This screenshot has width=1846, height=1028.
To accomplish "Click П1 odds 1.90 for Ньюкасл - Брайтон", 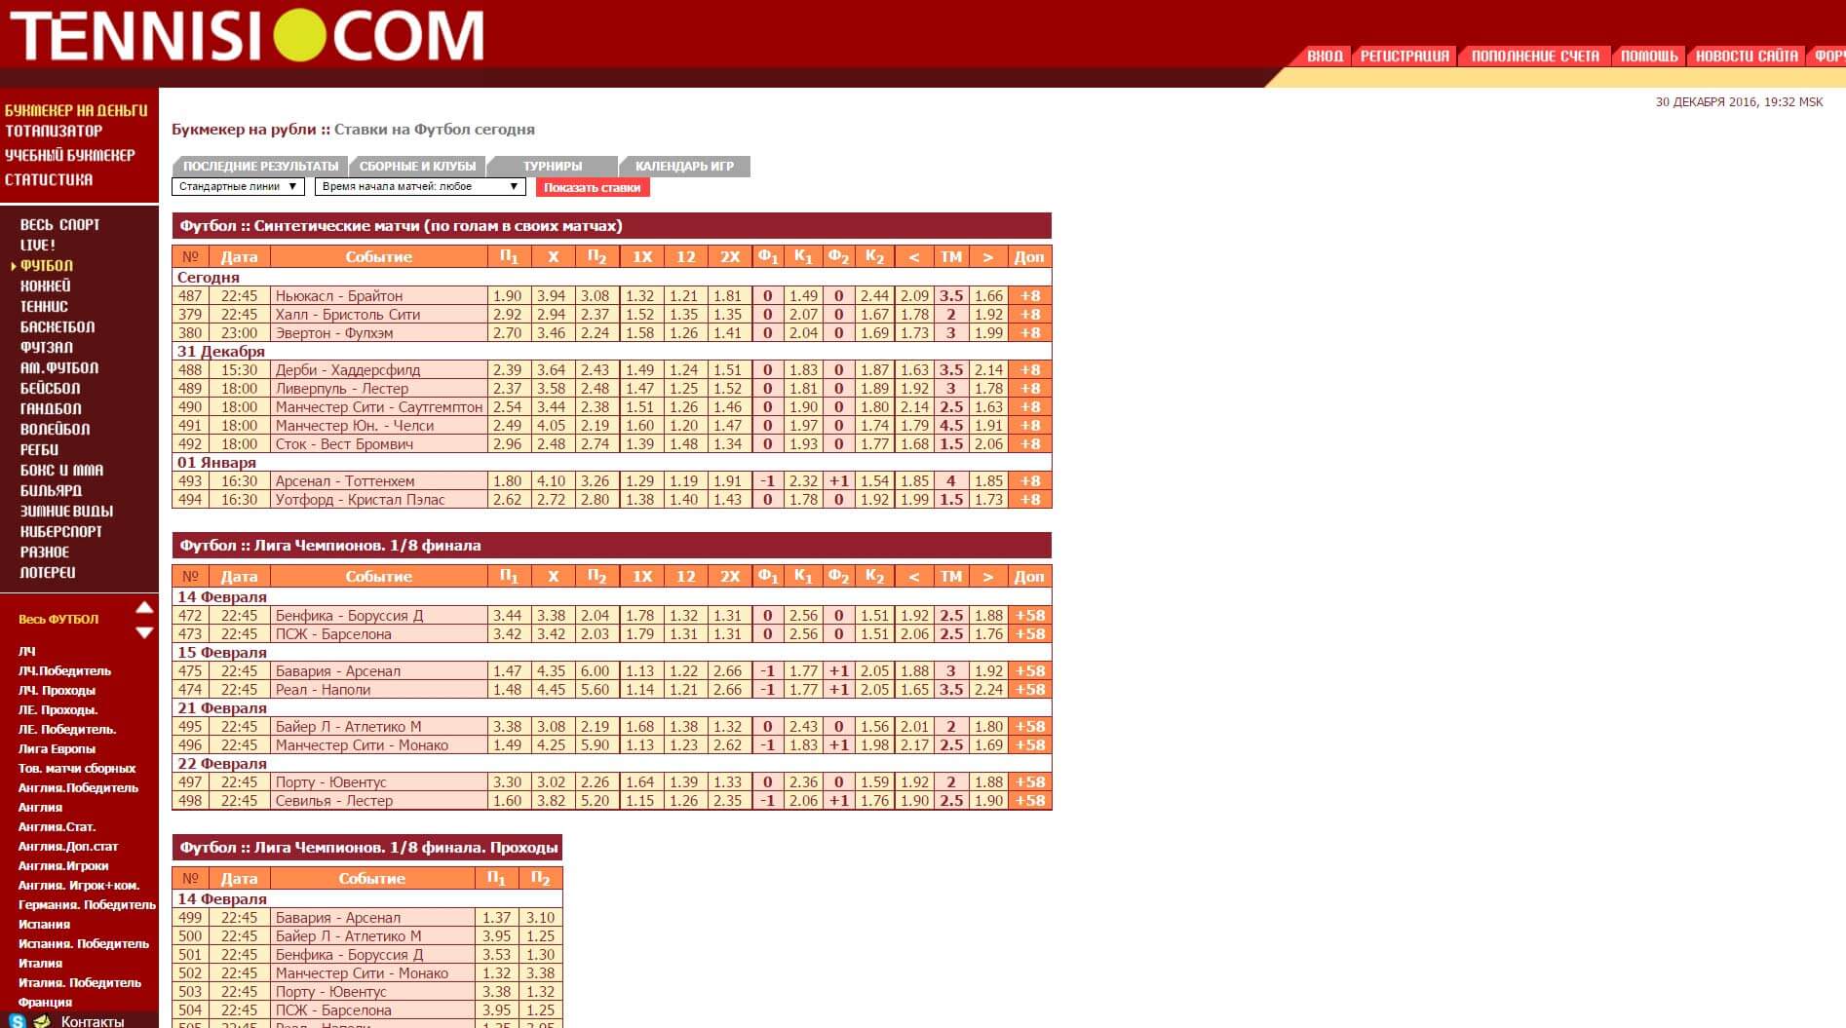I will pos(508,295).
